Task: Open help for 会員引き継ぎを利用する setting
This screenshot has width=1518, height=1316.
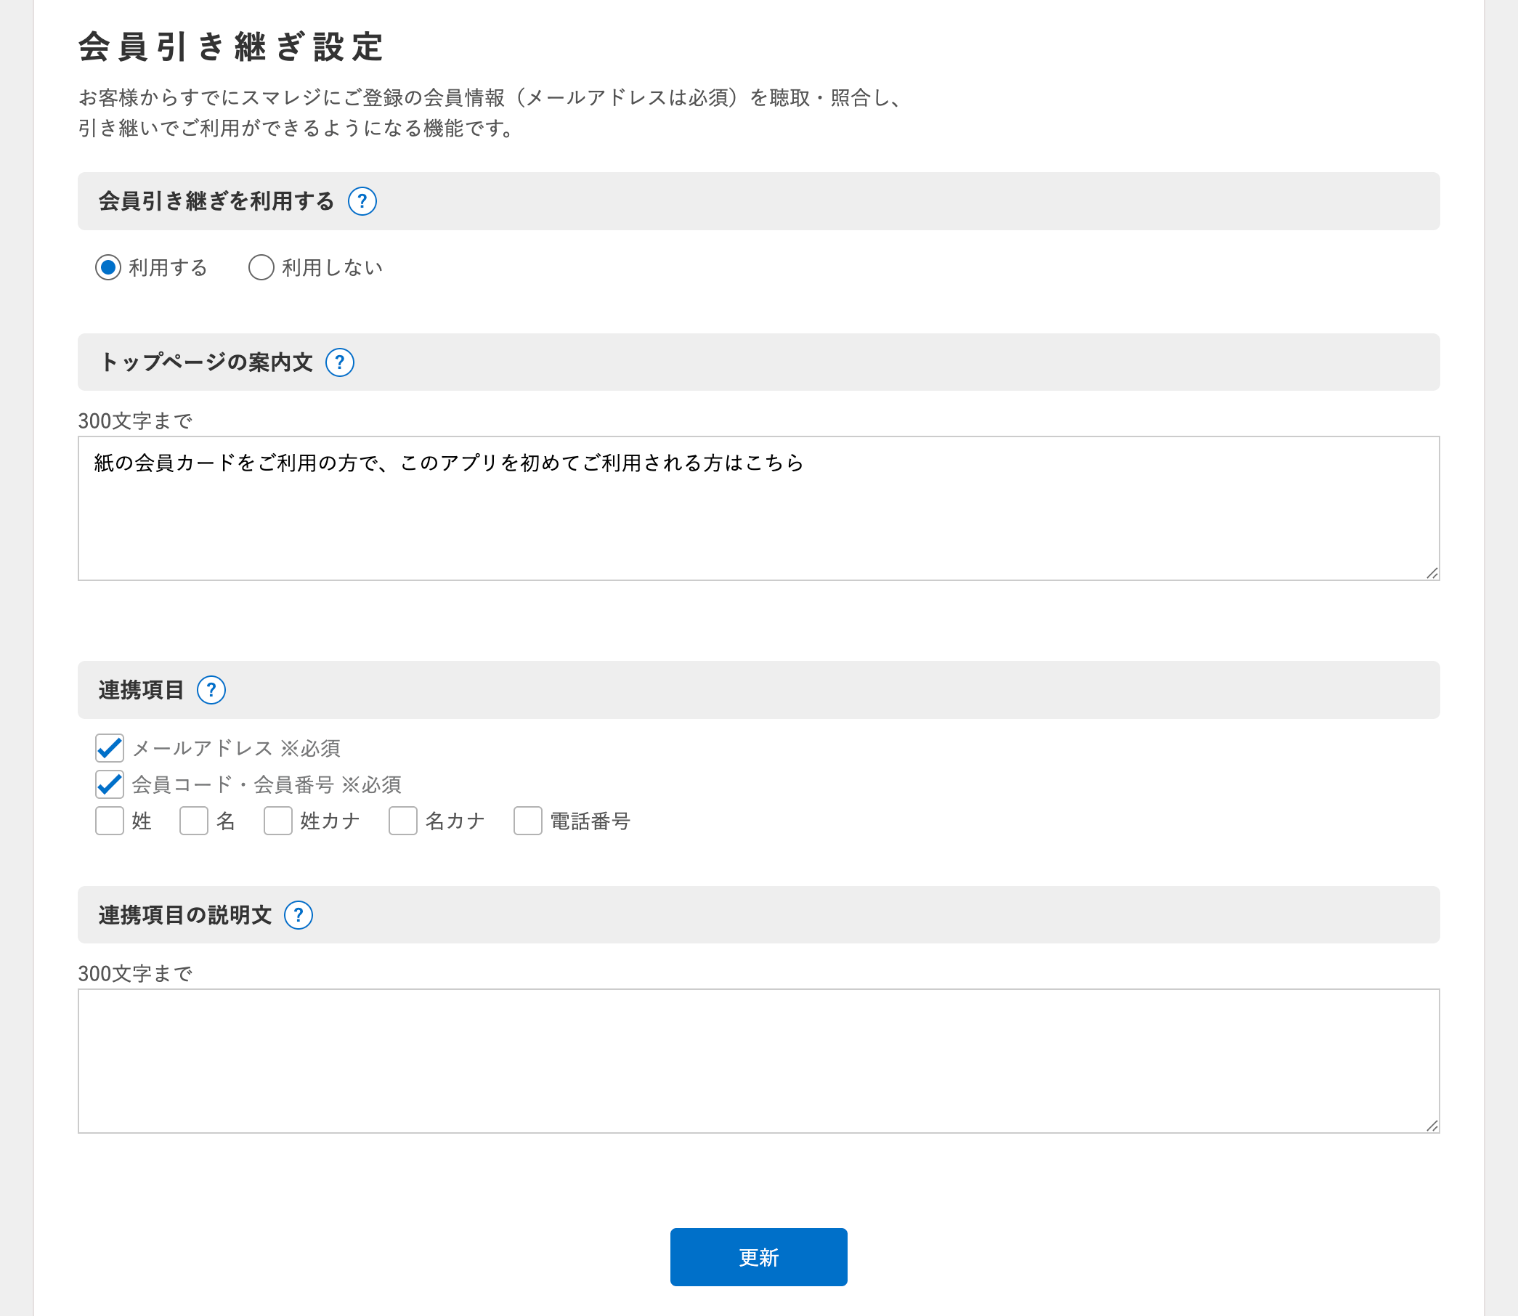Action: [364, 200]
